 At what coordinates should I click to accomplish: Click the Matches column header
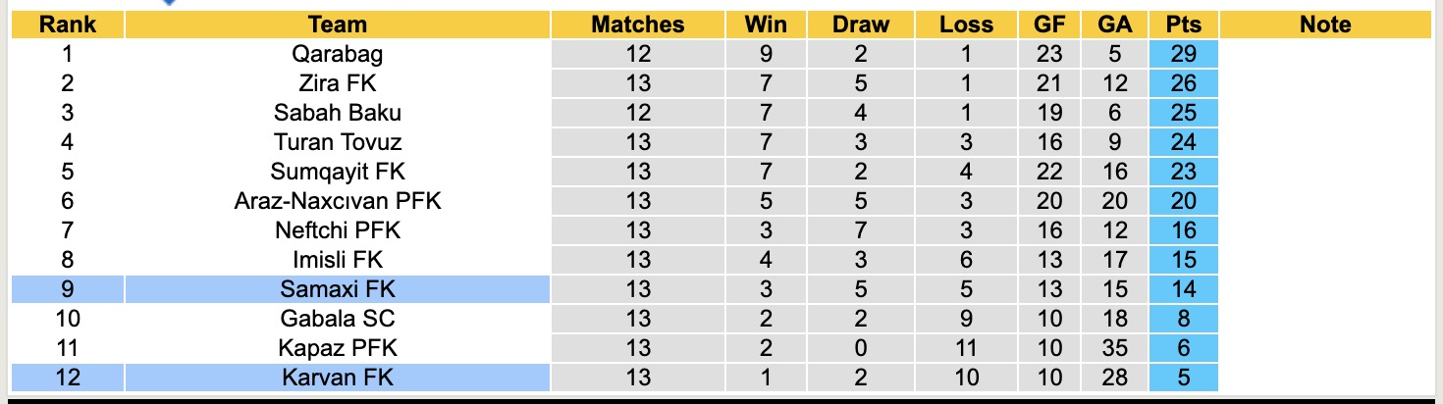pyautogui.click(x=637, y=25)
